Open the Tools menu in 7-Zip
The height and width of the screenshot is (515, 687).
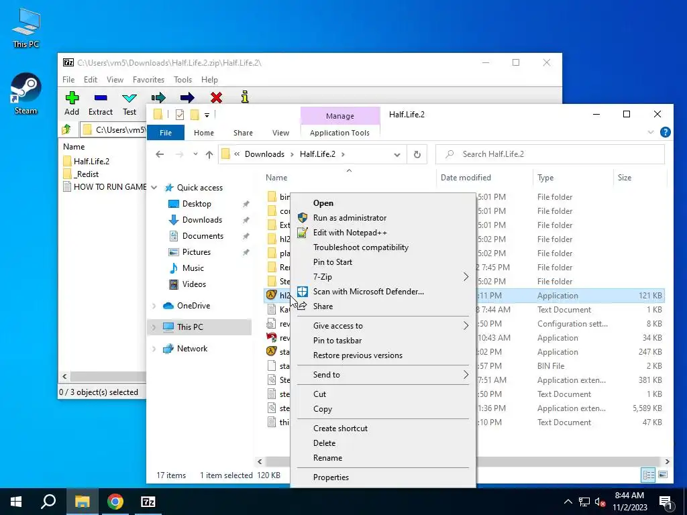pos(182,80)
